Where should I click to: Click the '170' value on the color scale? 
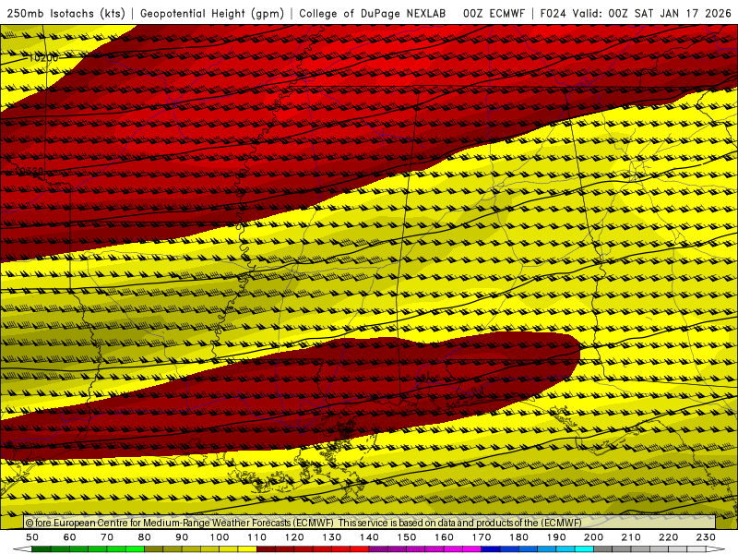(482, 537)
